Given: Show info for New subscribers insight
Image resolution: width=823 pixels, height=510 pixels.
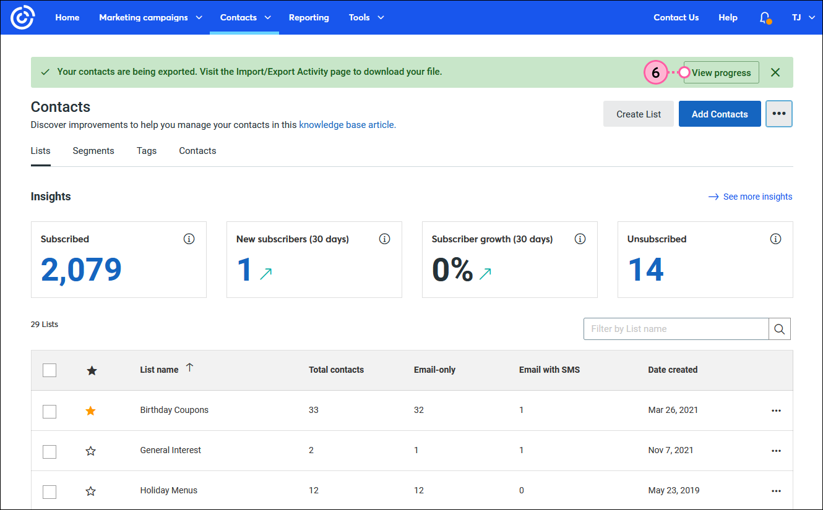Looking at the screenshot, I should pos(385,239).
